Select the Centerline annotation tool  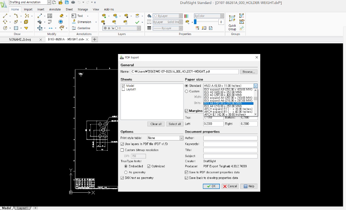click(x=81, y=28)
